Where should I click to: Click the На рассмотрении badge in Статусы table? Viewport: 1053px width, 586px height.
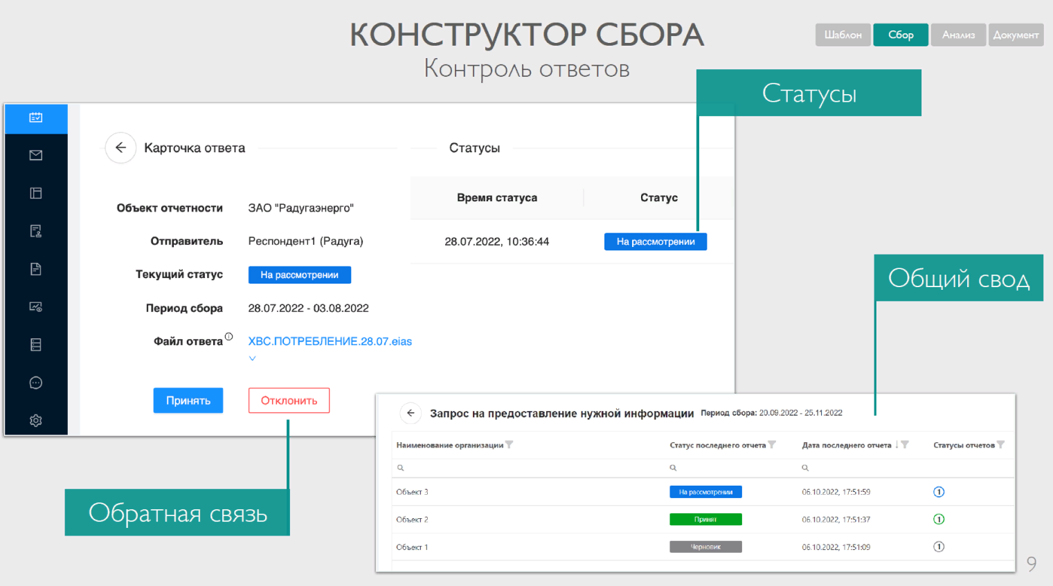(656, 241)
